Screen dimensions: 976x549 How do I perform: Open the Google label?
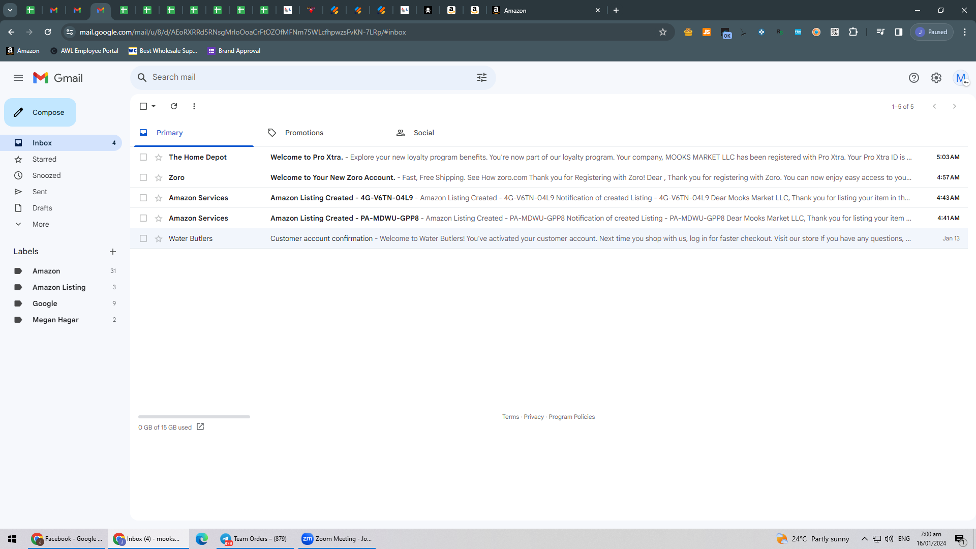[61, 303]
